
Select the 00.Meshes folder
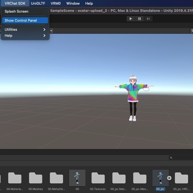click(x=36, y=178)
